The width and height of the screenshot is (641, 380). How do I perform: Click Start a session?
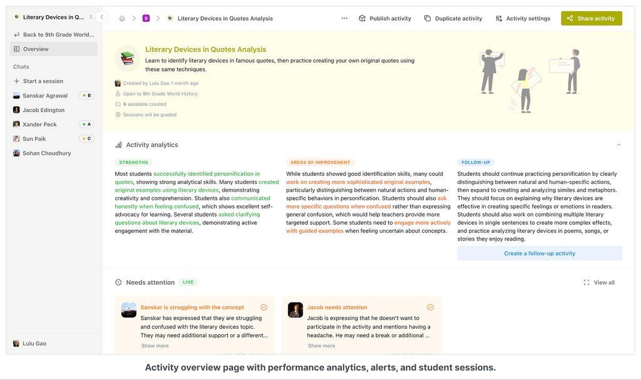[54, 81]
